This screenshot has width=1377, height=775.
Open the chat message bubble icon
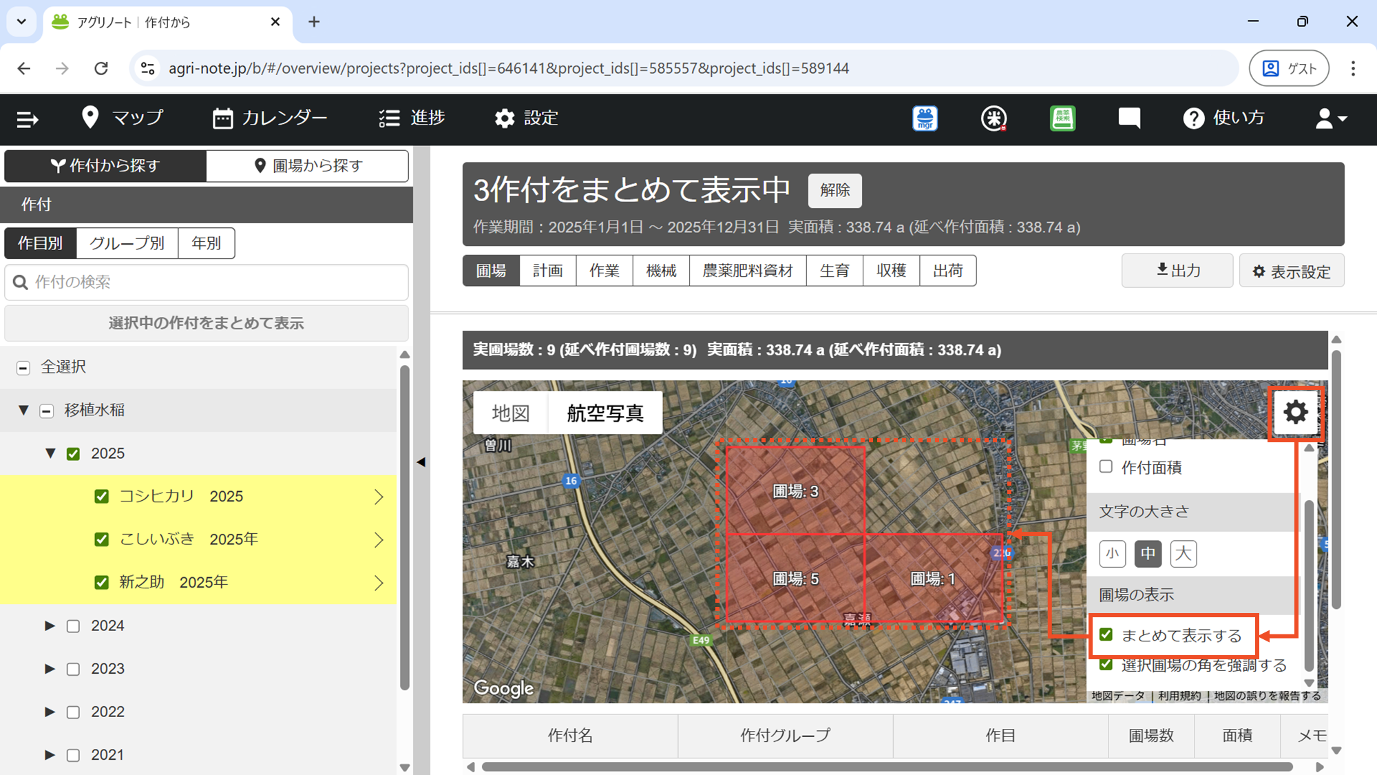(x=1129, y=118)
